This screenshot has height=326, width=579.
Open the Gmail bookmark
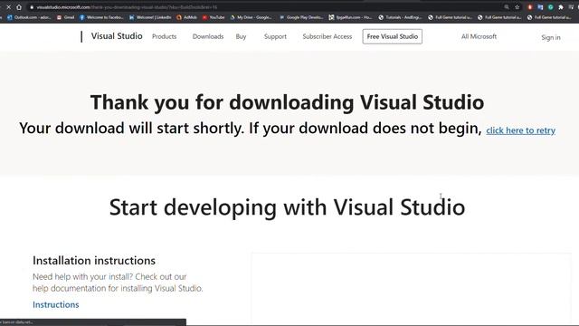pos(66,17)
